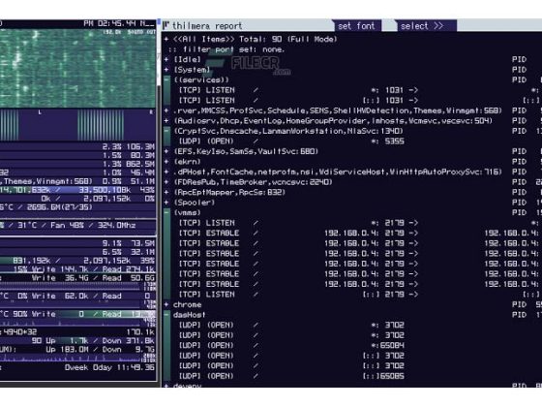This screenshot has height=407, width=542.
Task: Collapse the (vmms) process entry
Action: 166,212
